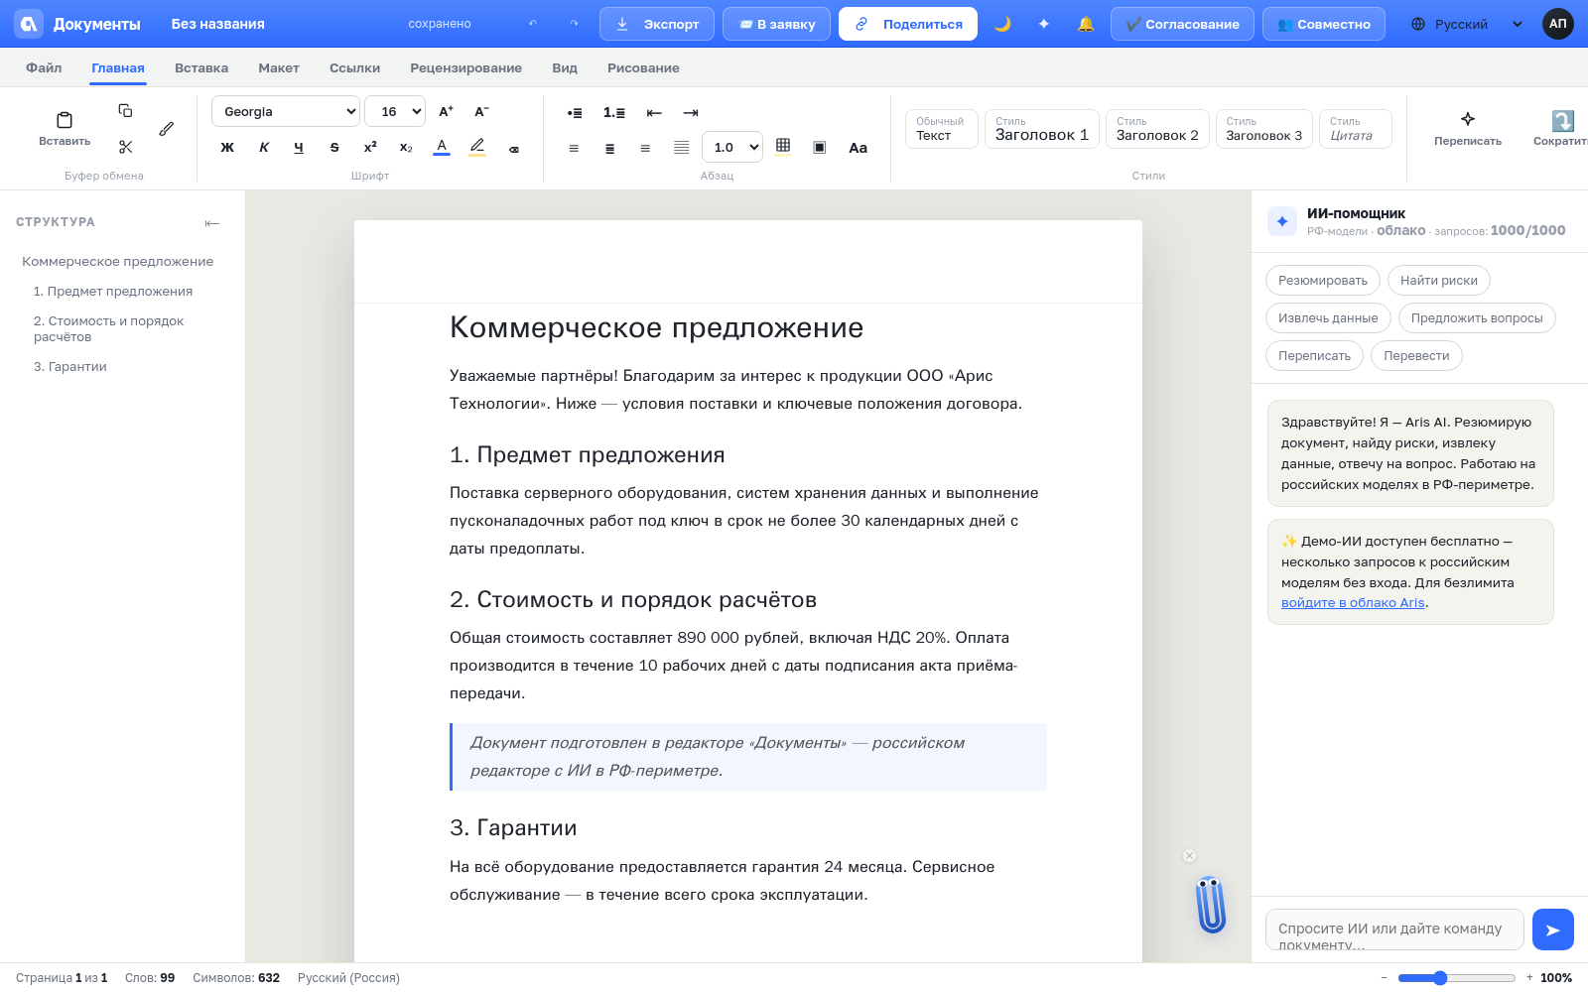Toggle dark mode with moon icon
This screenshot has width=1588, height=992.
coord(1002,24)
